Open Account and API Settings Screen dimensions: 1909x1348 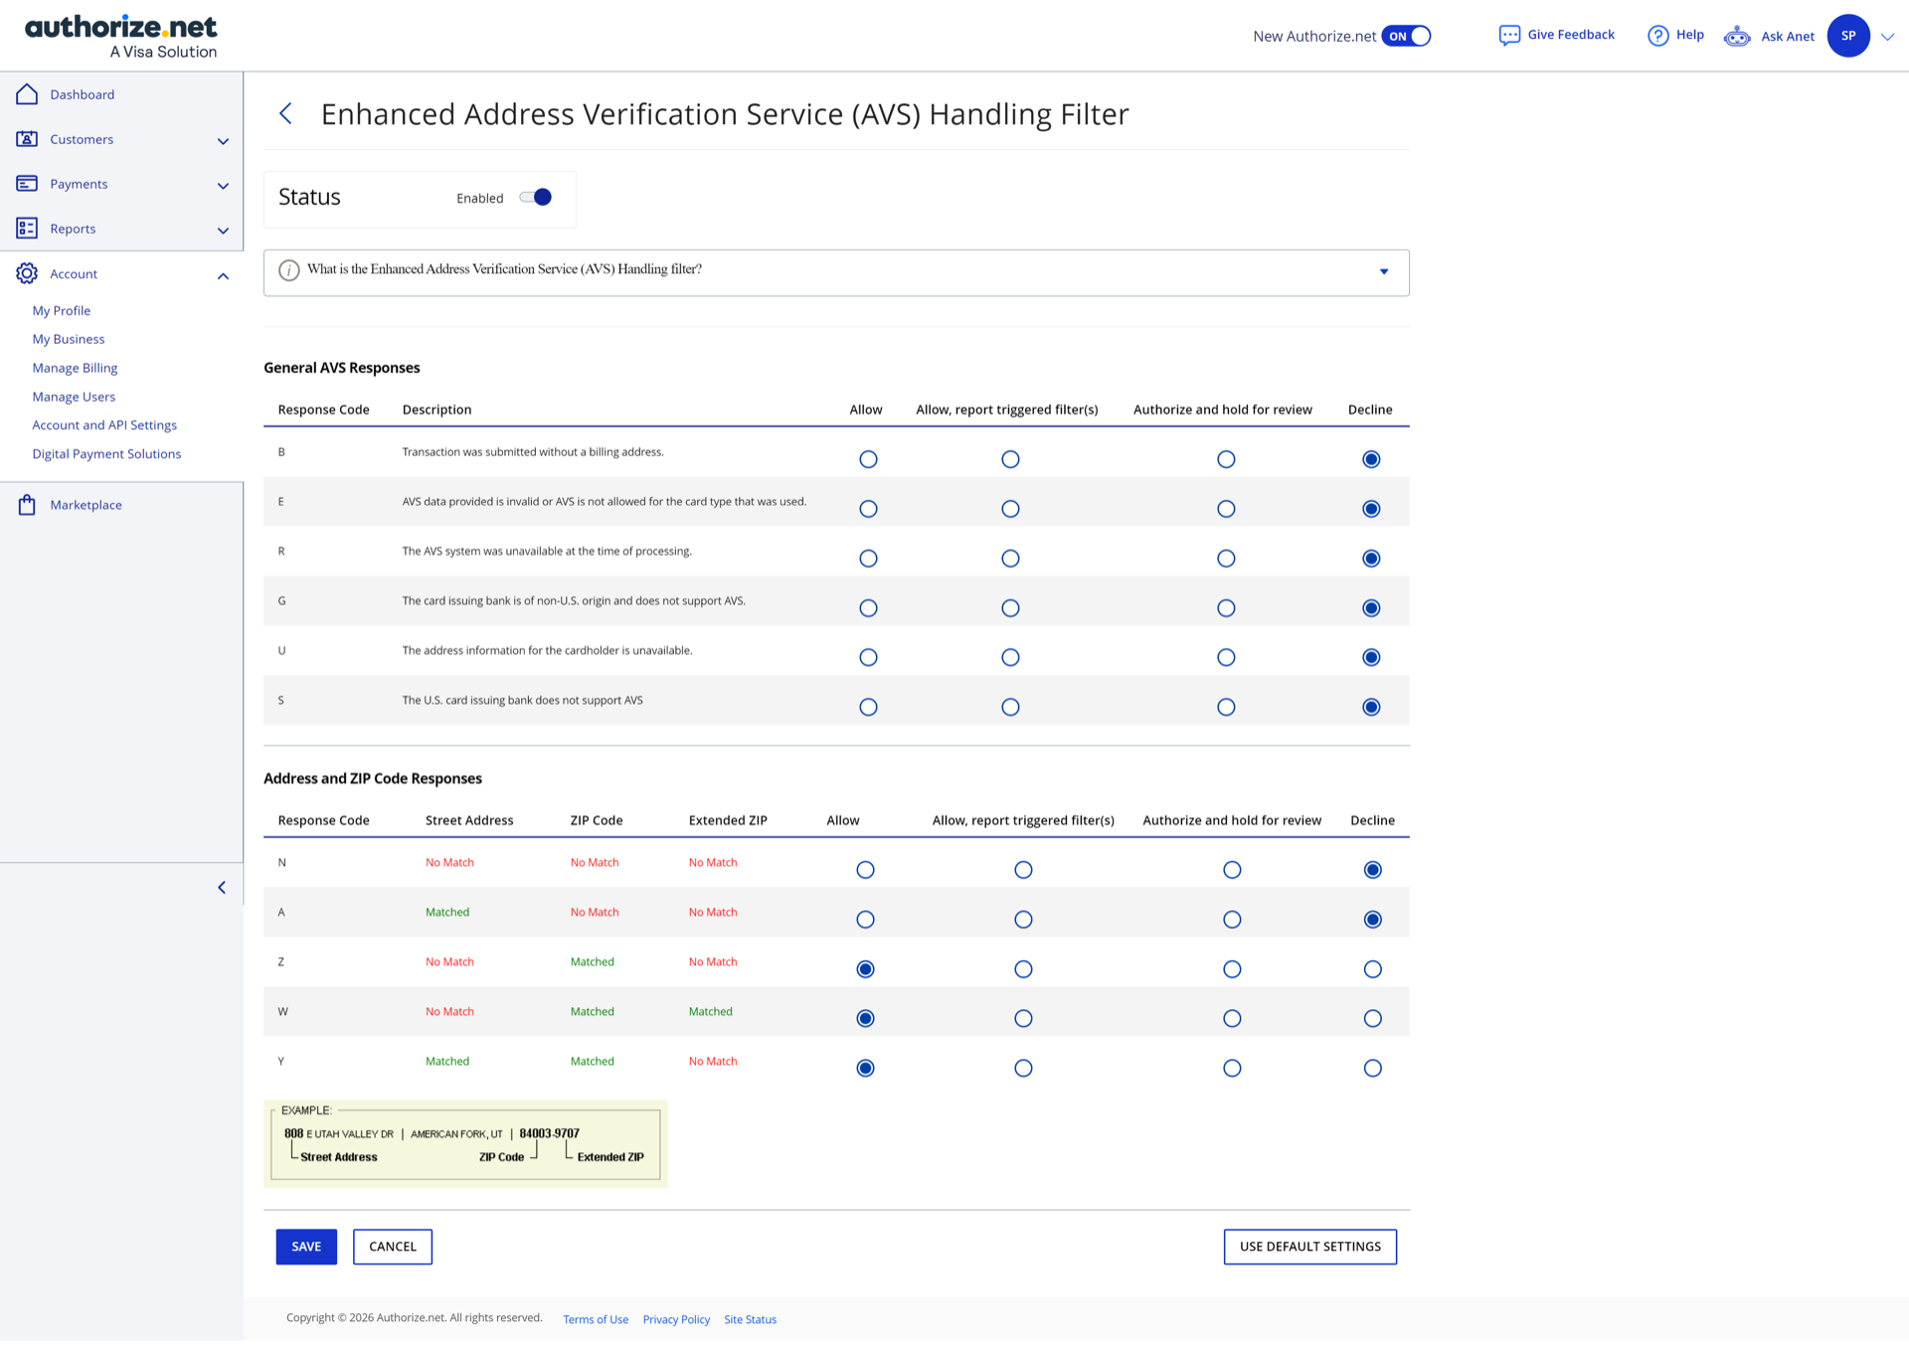coord(104,425)
